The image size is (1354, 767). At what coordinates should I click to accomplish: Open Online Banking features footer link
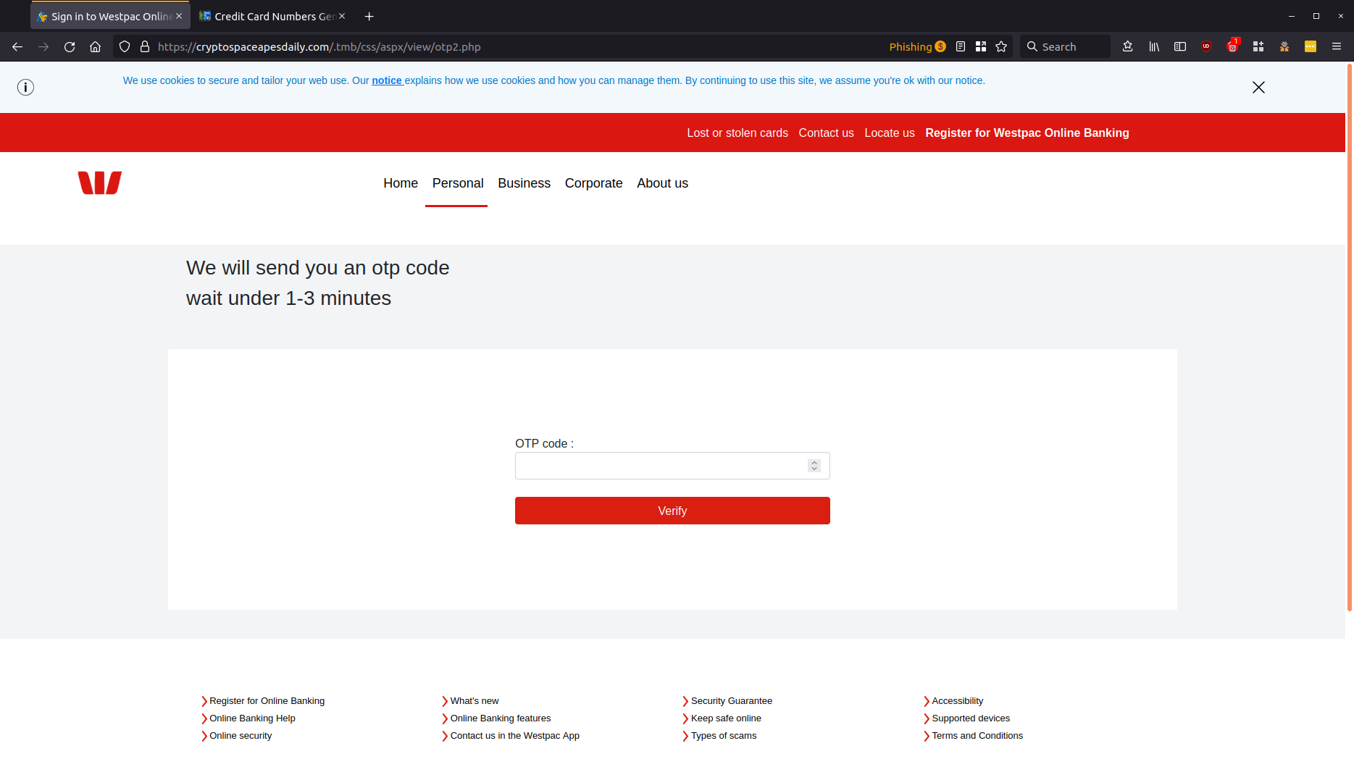point(500,718)
